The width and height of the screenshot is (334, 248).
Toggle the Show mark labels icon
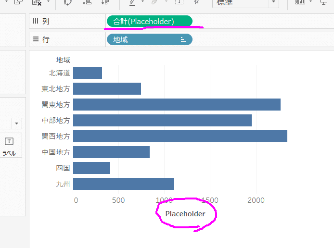(179, 2)
